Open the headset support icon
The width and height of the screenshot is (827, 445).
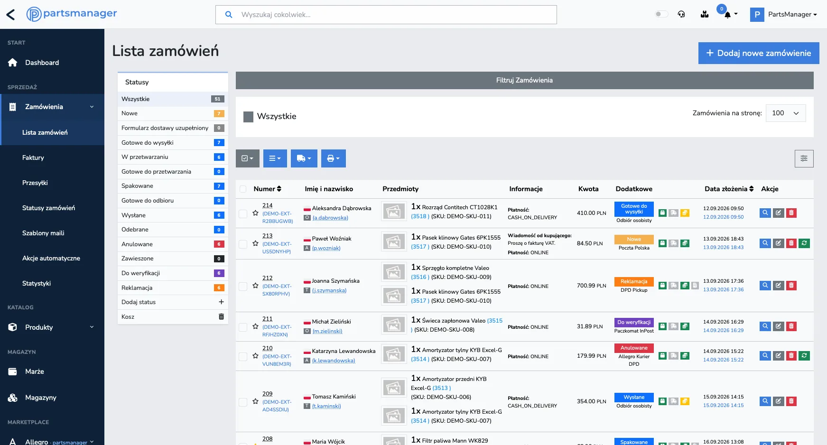[681, 14]
